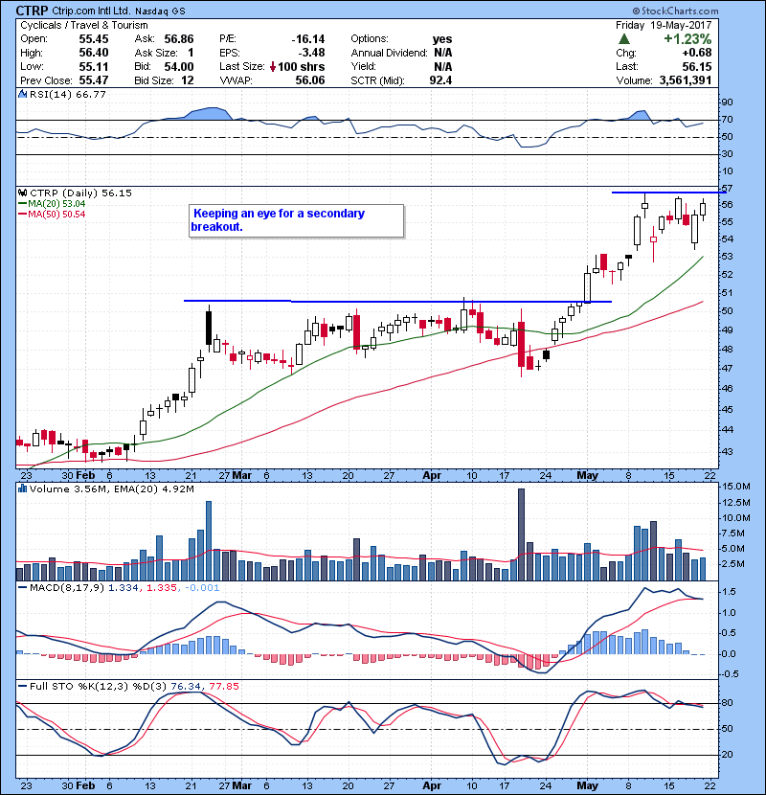Click the Bid Size value 12
Viewport: 766px width, 795px height.
[188, 80]
